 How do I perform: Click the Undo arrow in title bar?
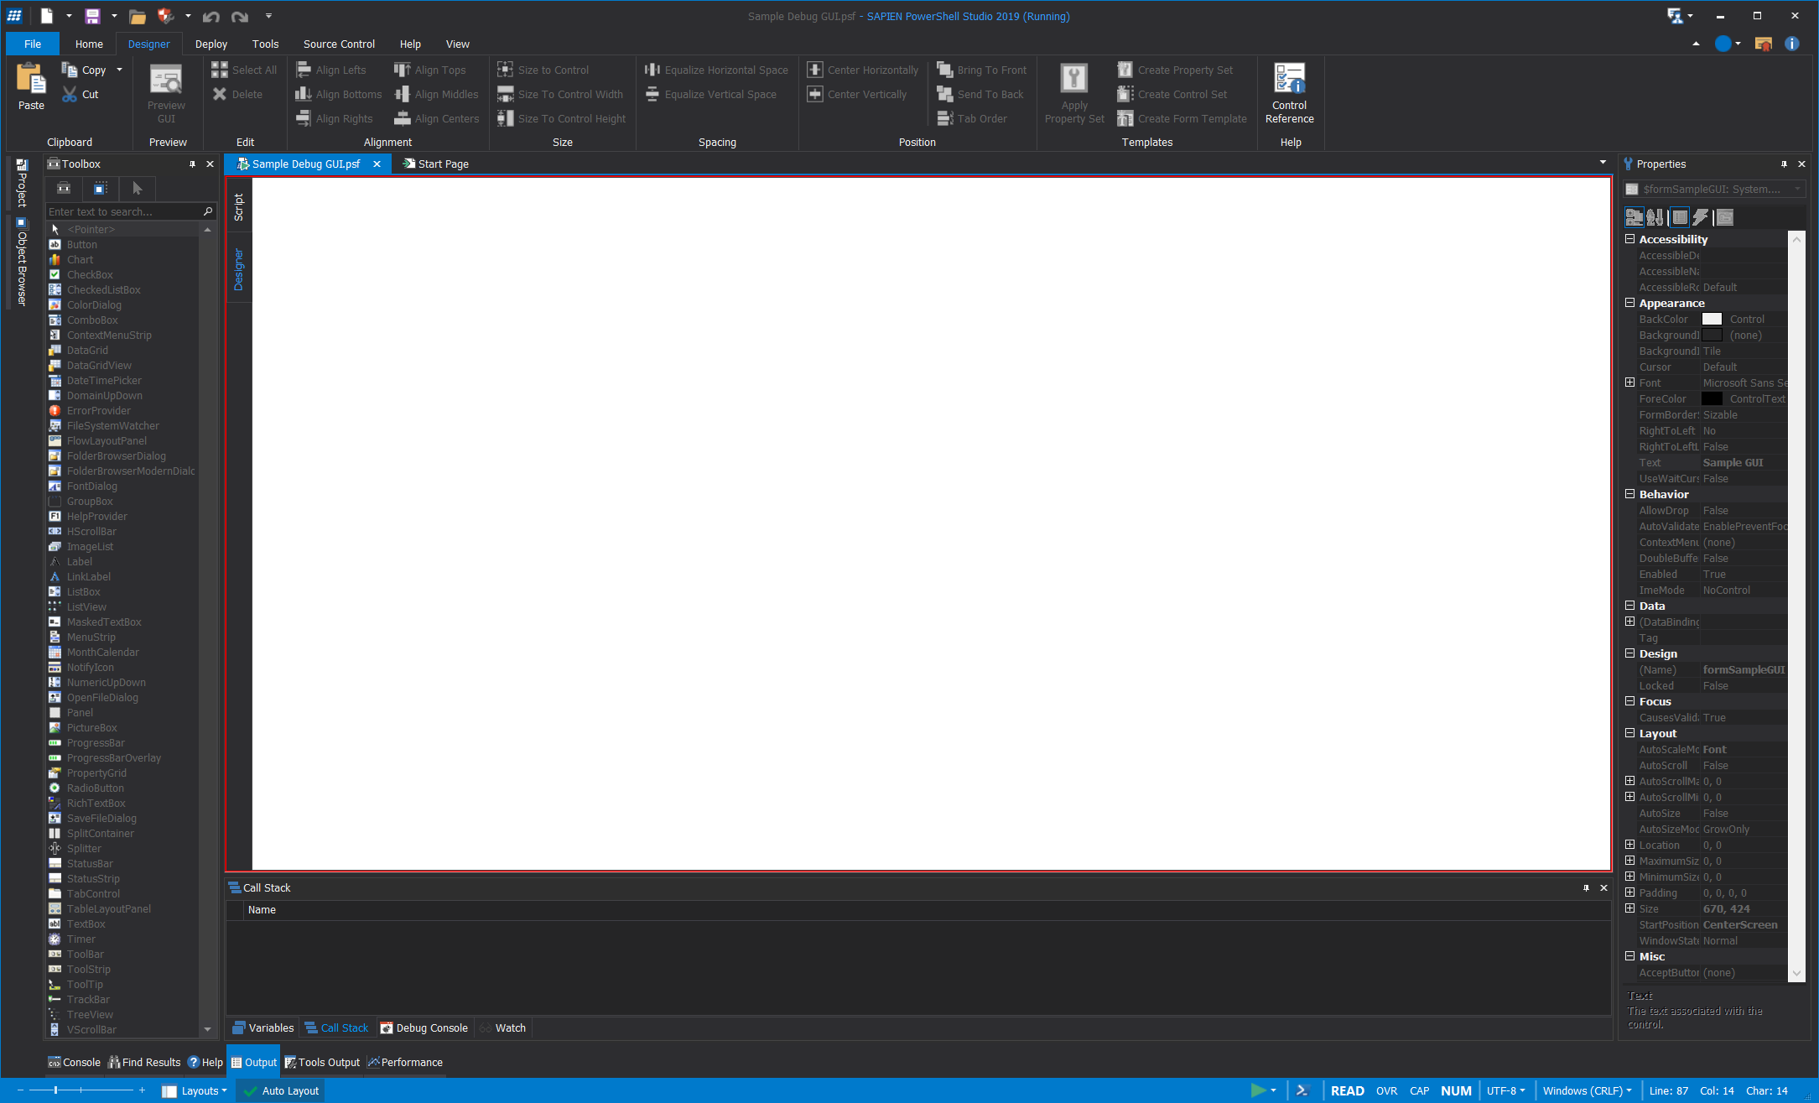pyautogui.click(x=211, y=17)
